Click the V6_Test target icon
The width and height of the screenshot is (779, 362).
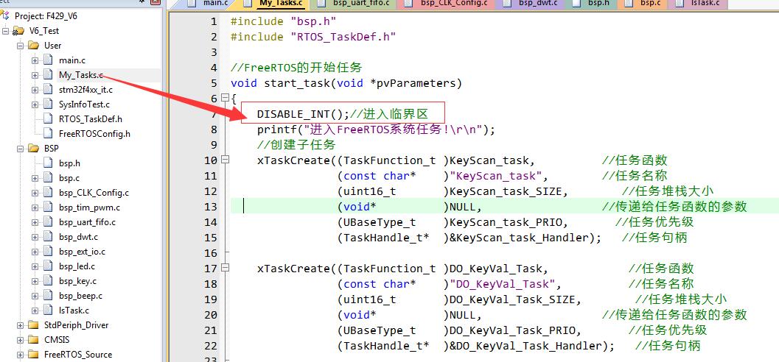click(18, 31)
